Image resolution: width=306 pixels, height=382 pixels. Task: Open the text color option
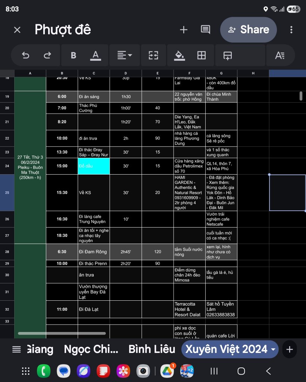click(x=96, y=56)
